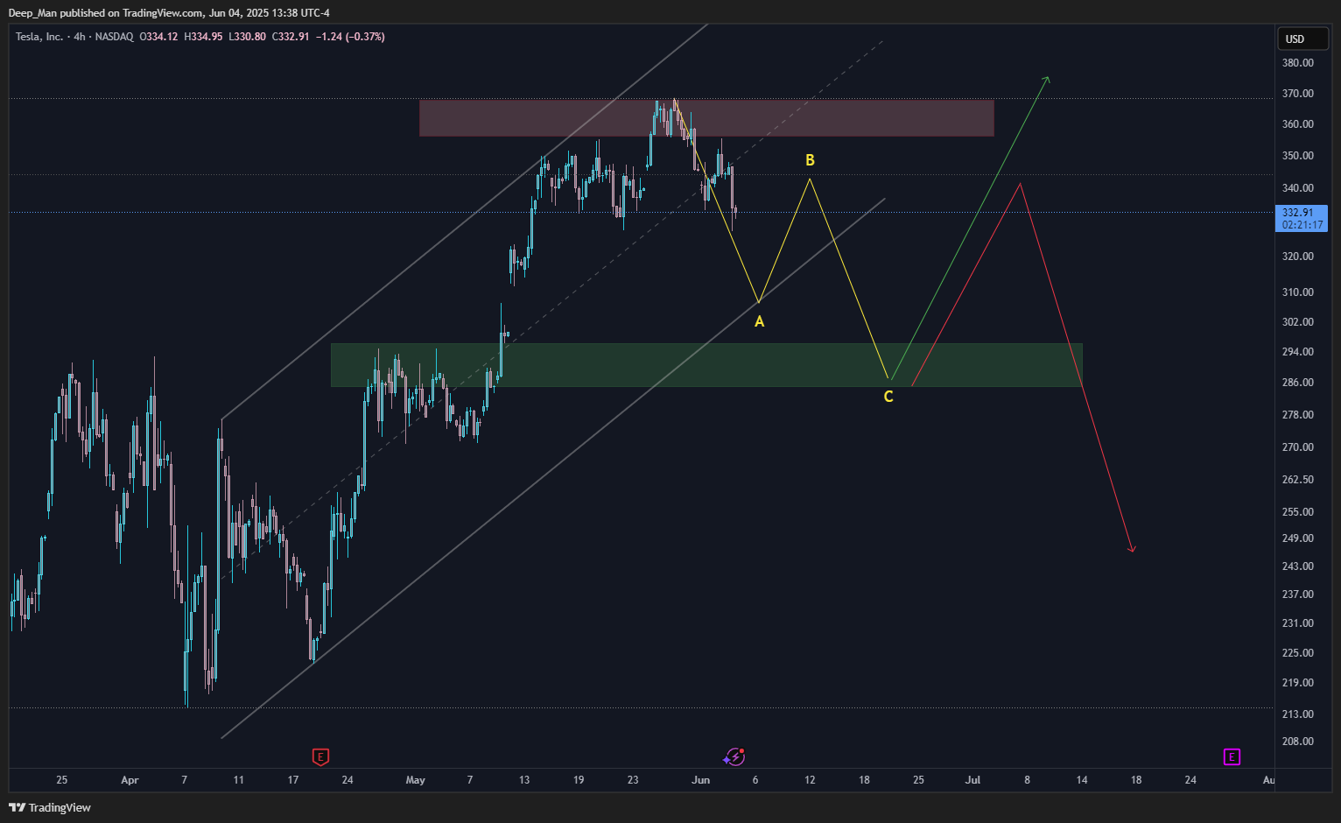Click the red earnings E marker

click(x=321, y=756)
